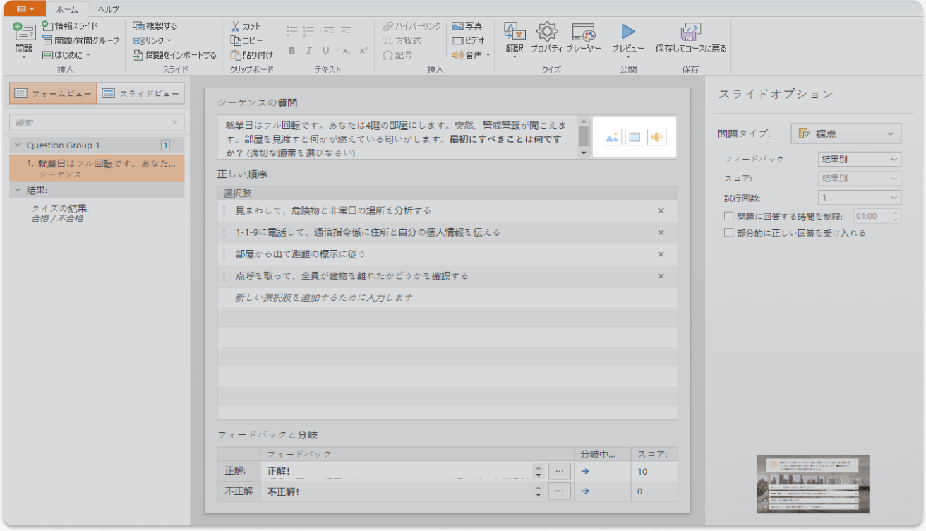Add audio to question via speaker icon
Image resolution: width=926 pixels, height=531 pixels.
coord(657,137)
